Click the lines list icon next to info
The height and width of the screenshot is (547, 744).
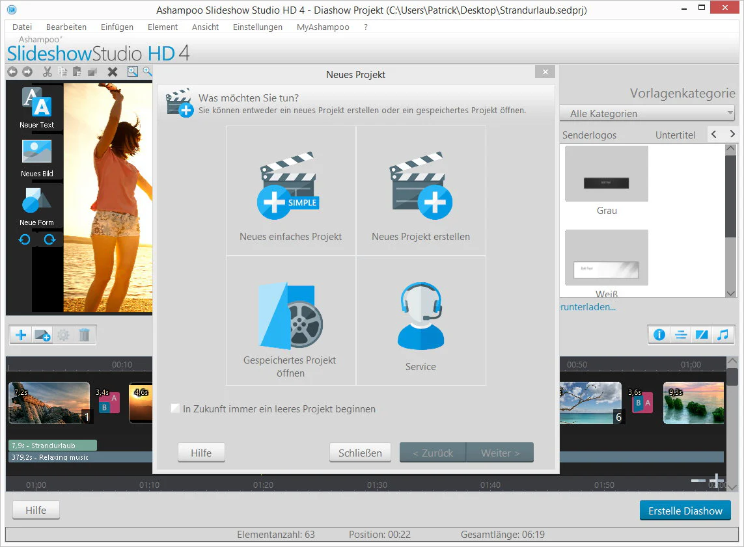tap(681, 335)
